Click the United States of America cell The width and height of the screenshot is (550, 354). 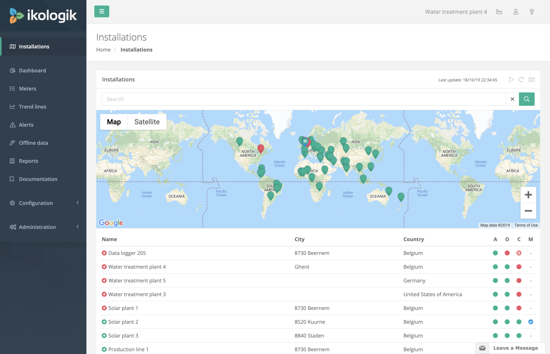click(x=433, y=294)
